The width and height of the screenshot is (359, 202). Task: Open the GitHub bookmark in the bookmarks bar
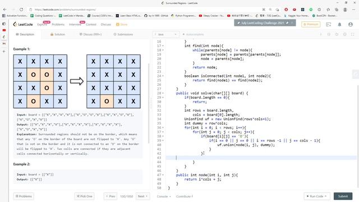click(156, 16)
